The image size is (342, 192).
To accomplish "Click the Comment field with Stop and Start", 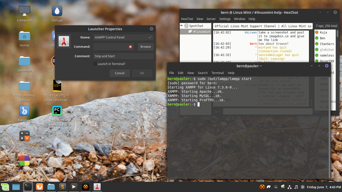I will coord(123,56).
